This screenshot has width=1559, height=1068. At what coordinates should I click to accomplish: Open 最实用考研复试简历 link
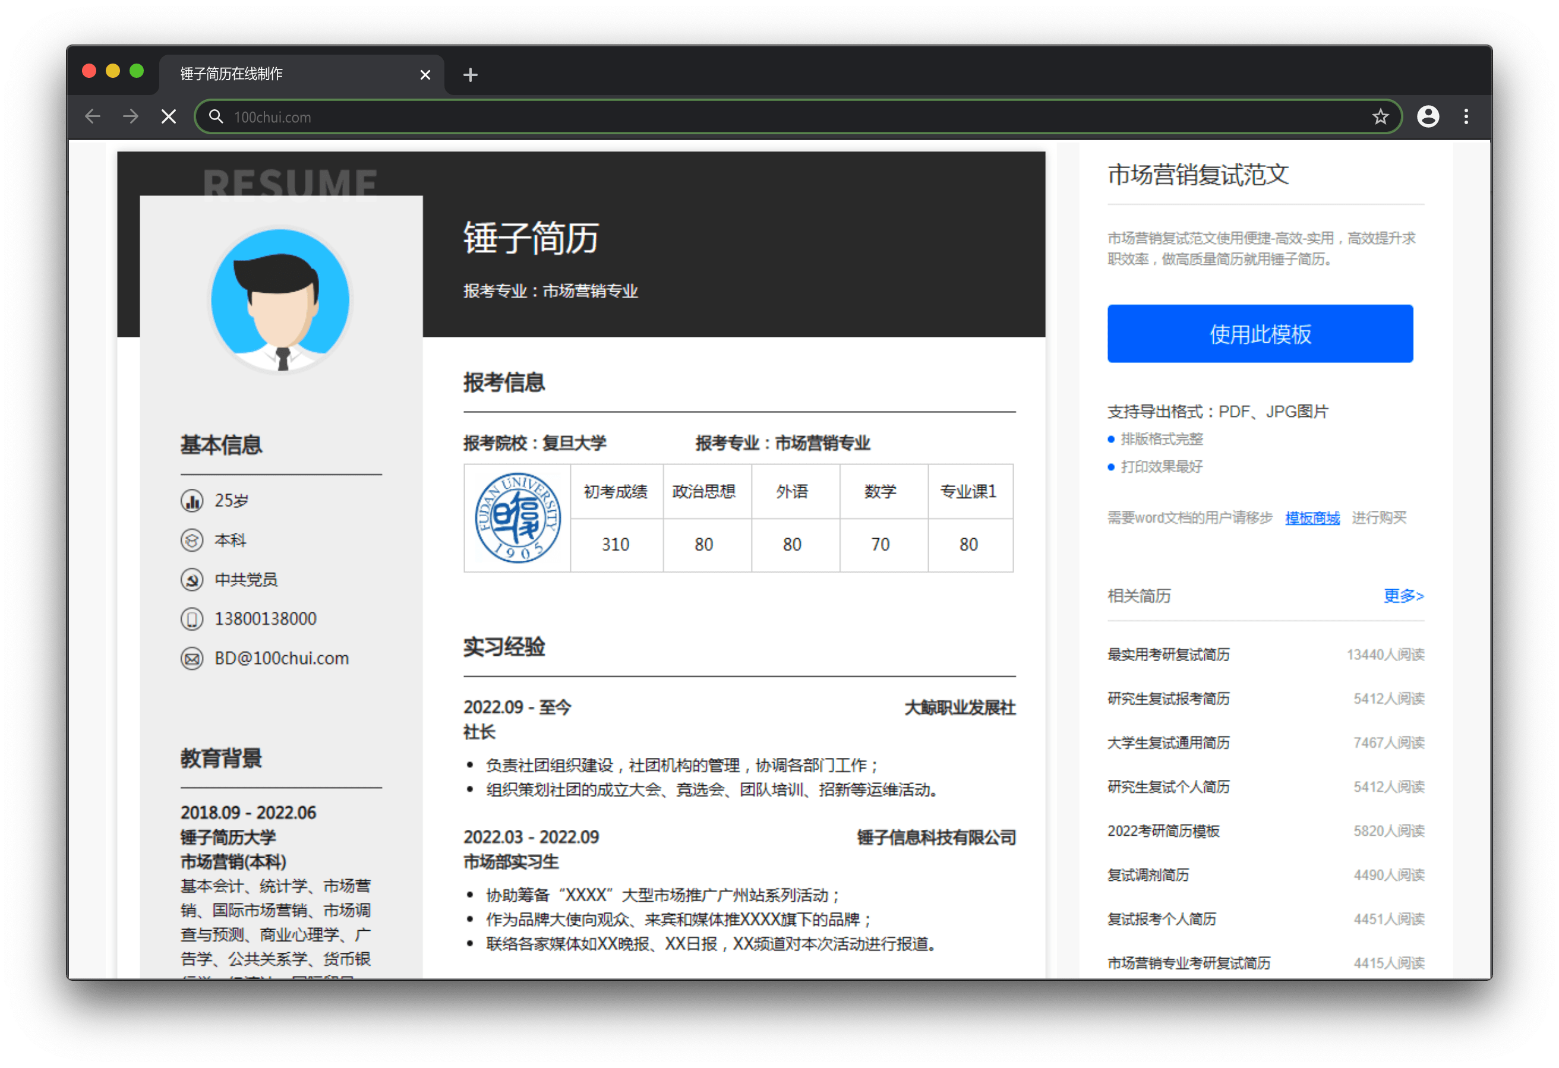tap(1168, 655)
